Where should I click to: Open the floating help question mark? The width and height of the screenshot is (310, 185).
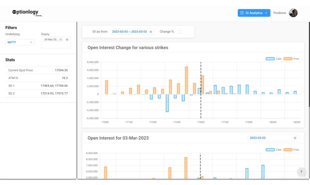click(x=302, y=172)
